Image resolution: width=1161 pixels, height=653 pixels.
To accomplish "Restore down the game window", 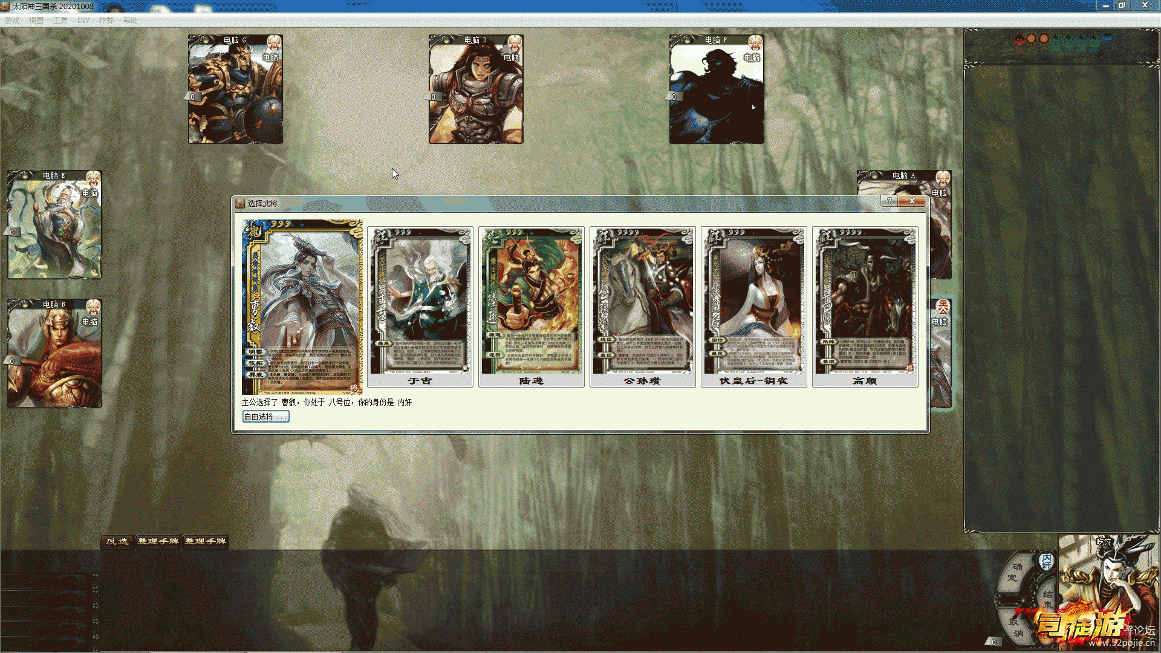I will click(x=1122, y=5).
